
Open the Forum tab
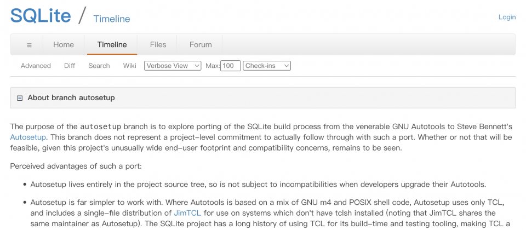click(201, 44)
